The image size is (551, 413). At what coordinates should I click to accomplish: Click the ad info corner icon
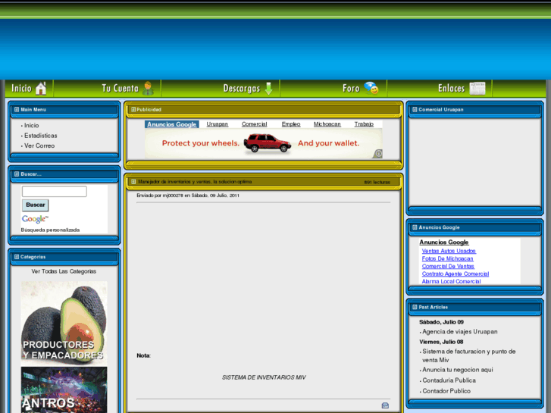377,154
